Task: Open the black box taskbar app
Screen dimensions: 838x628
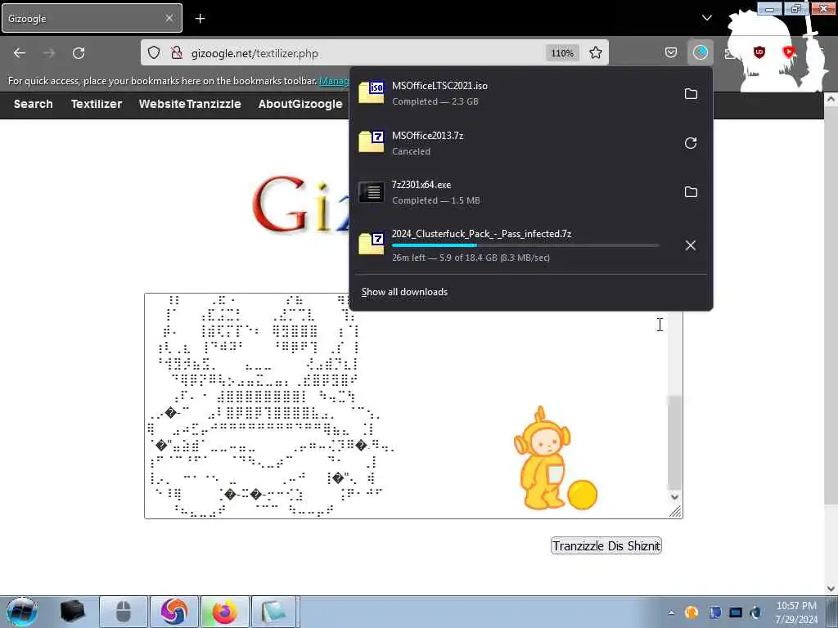Action: click(x=73, y=612)
